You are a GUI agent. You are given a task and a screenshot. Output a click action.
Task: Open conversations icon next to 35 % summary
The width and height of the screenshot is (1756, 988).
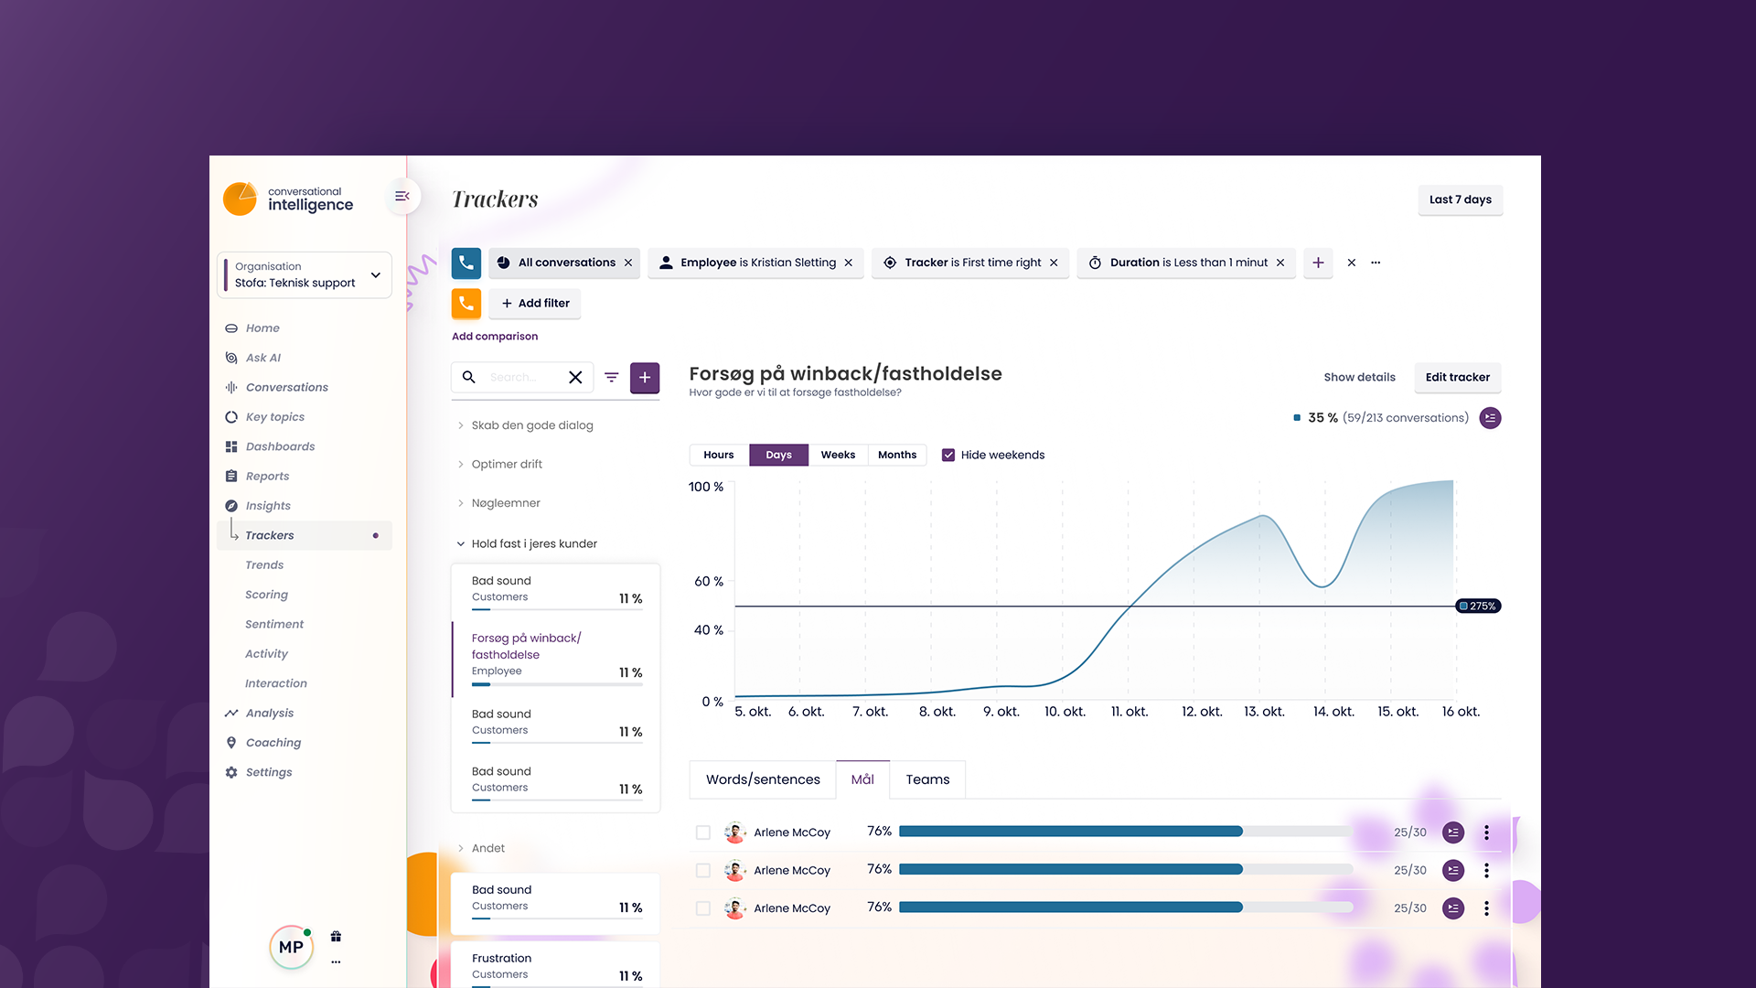pos(1490,418)
